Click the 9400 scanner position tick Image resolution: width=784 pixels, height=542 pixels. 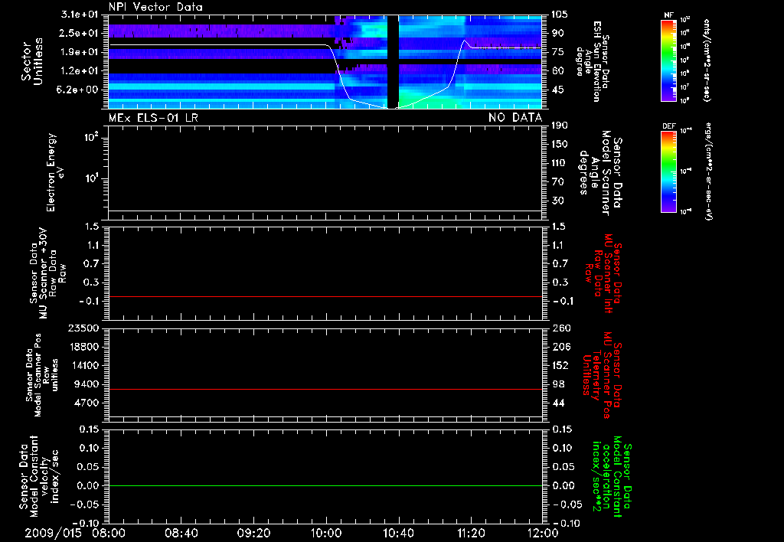[x=87, y=384]
